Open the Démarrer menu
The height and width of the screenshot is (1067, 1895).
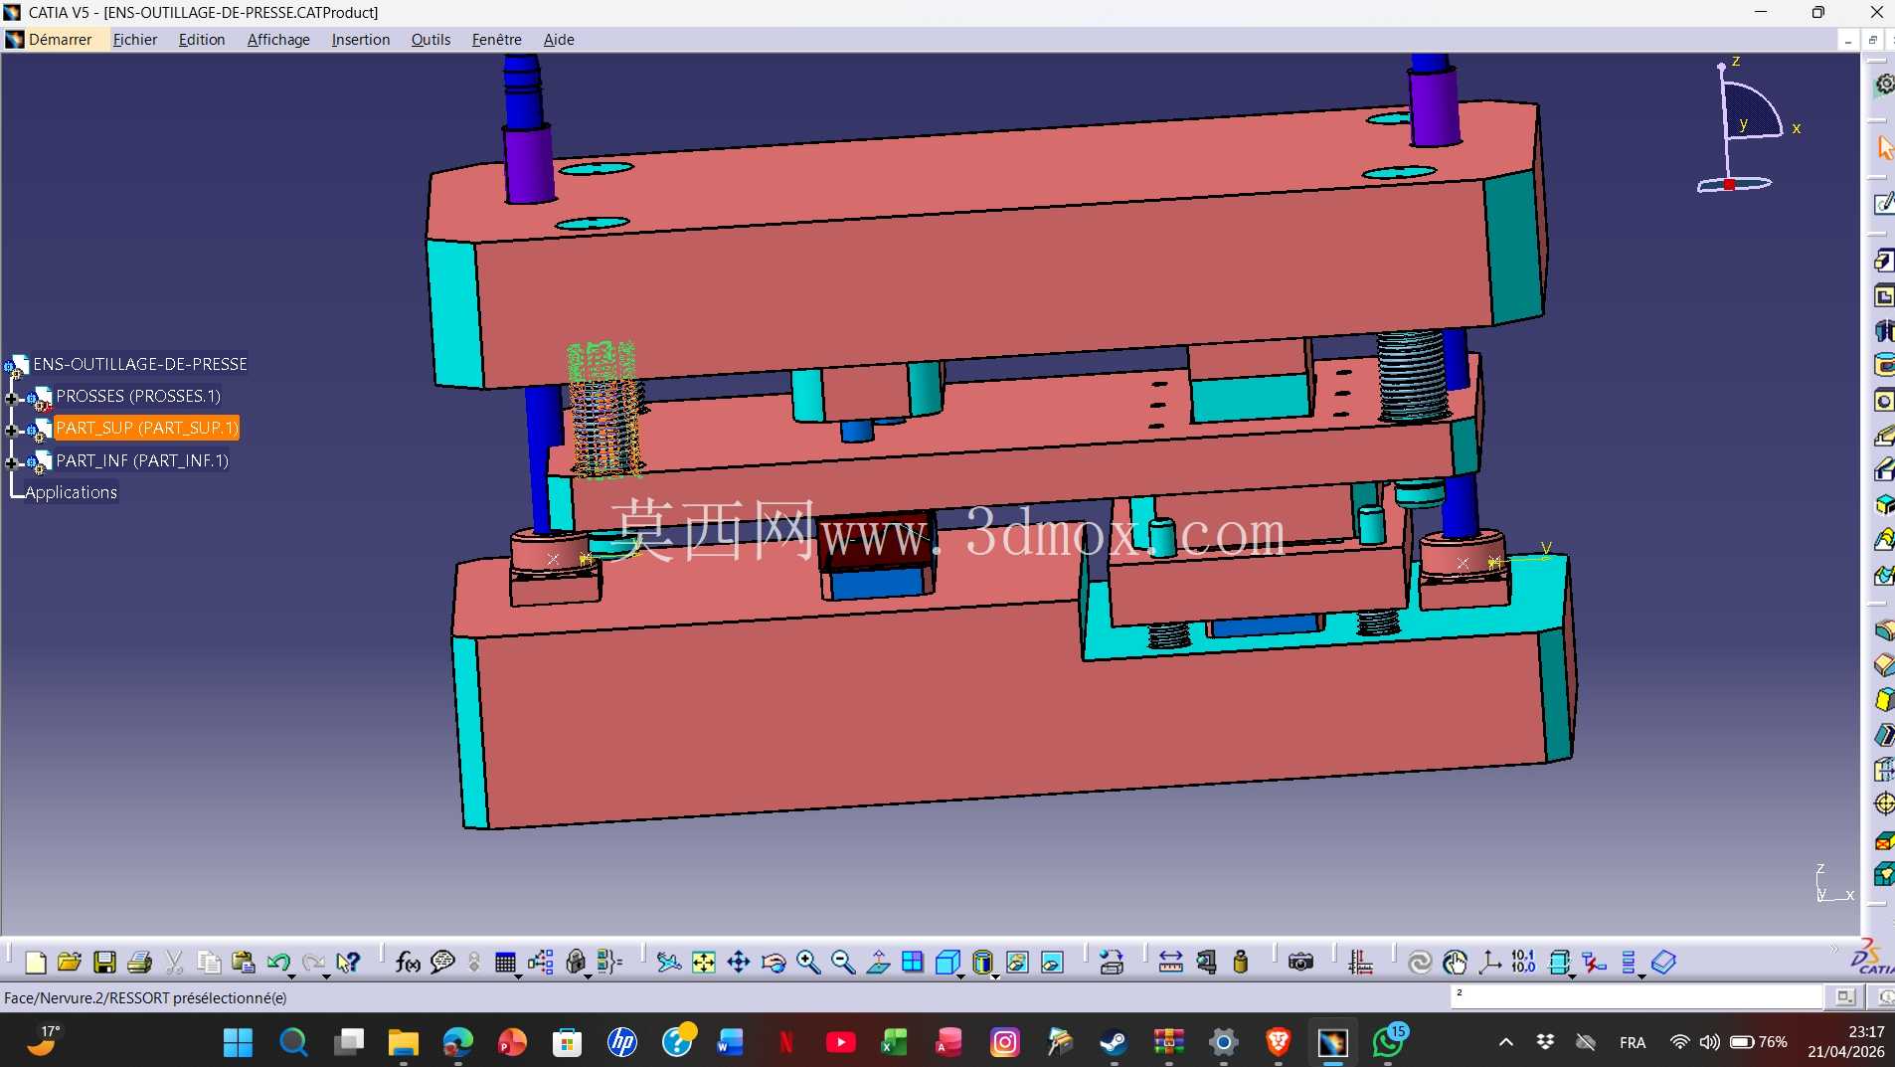[60, 40]
